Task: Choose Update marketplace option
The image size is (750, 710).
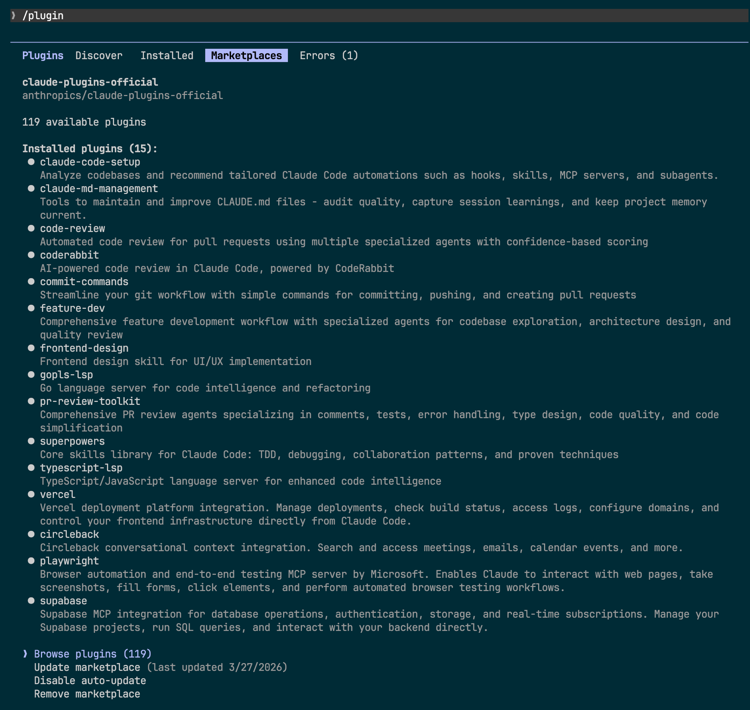Action: [x=87, y=667]
